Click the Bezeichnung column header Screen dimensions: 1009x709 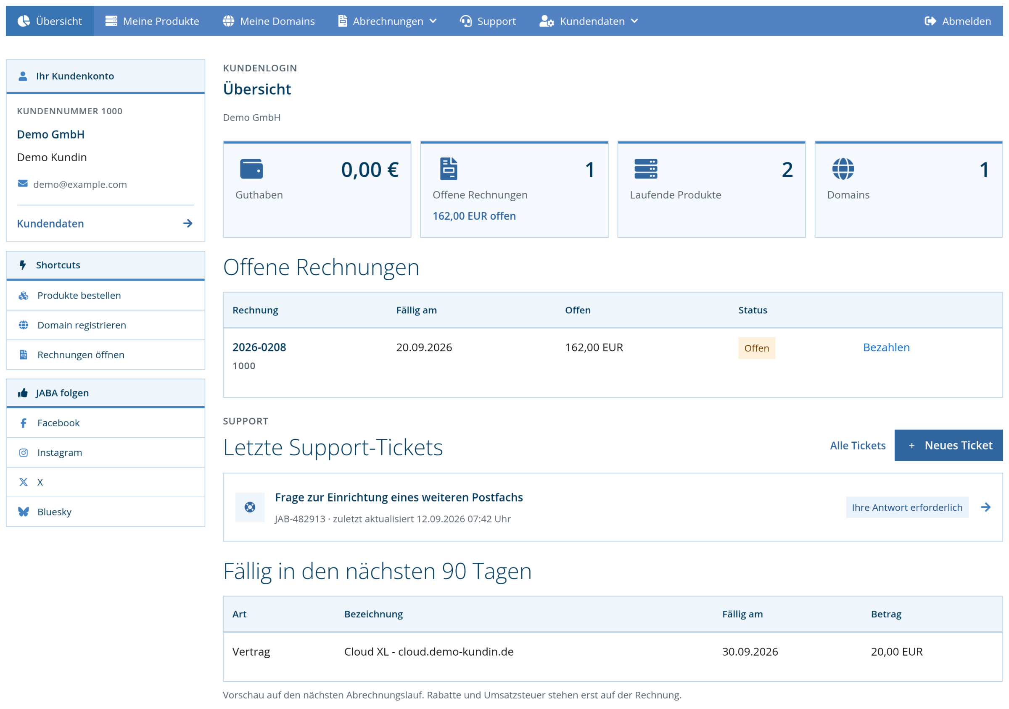click(x=374, y=614)
